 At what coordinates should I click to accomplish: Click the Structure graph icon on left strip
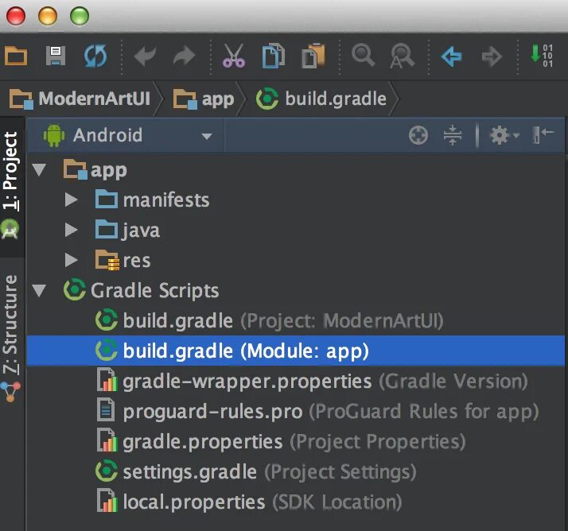[x=10, y=392]
